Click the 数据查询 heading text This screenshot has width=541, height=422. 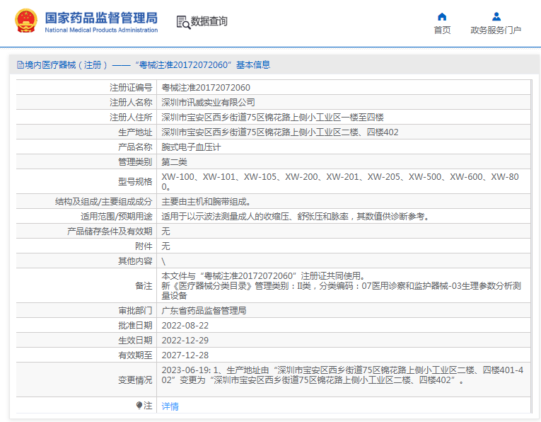[209, 21]
